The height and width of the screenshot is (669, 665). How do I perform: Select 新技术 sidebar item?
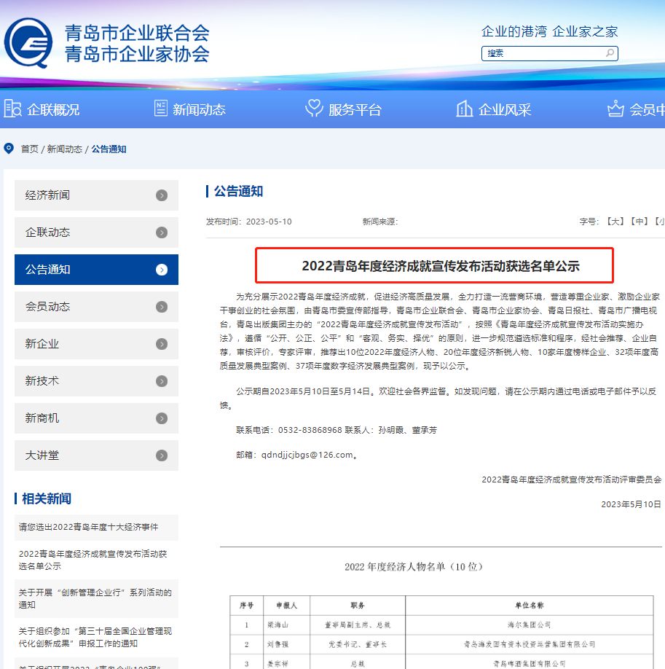pos(96,381)
